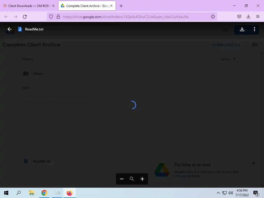This screenshot has width=264, height=198.
Task: Click the ReadMe.txt document icon in header
Action: coord(20,29)
